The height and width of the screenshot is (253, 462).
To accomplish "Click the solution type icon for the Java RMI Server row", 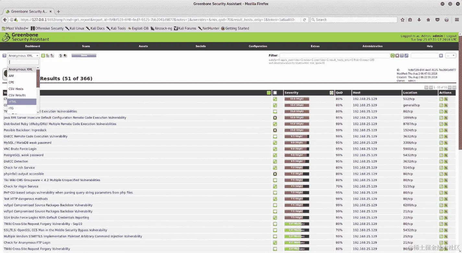I will tap(275, 118).
